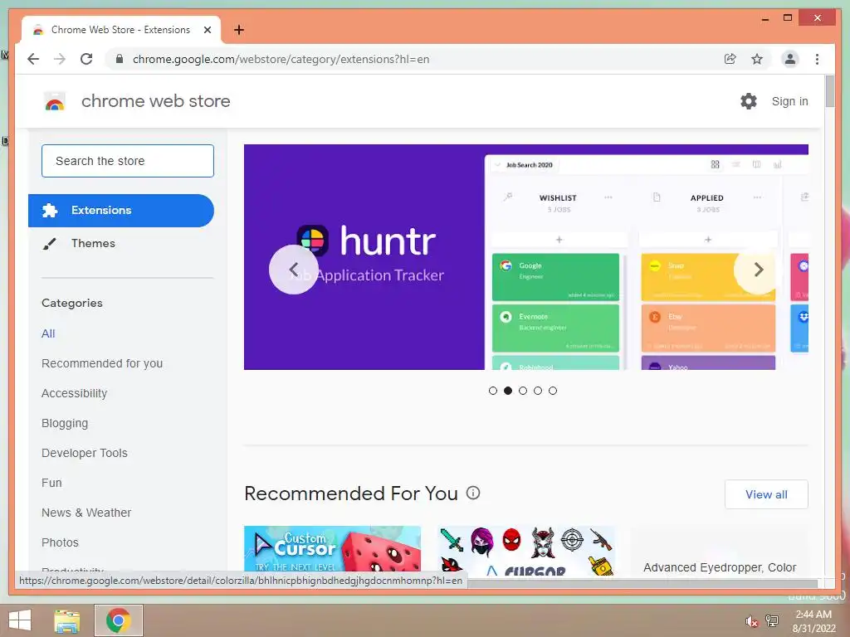The image size is (850, 637).
Task: Select the fourth carousel dot
Action: click(x=538, y=391)
